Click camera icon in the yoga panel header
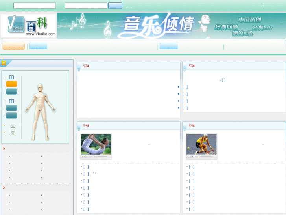Screen dimensions: 286x215 pos(86,125)
